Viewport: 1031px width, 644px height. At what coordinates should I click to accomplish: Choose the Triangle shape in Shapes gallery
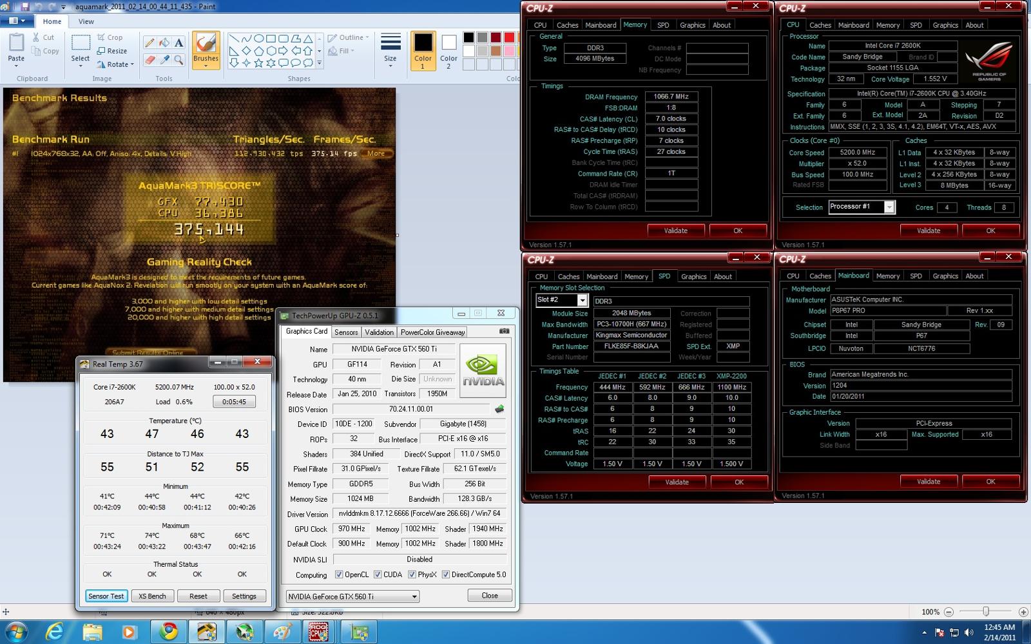309,39
